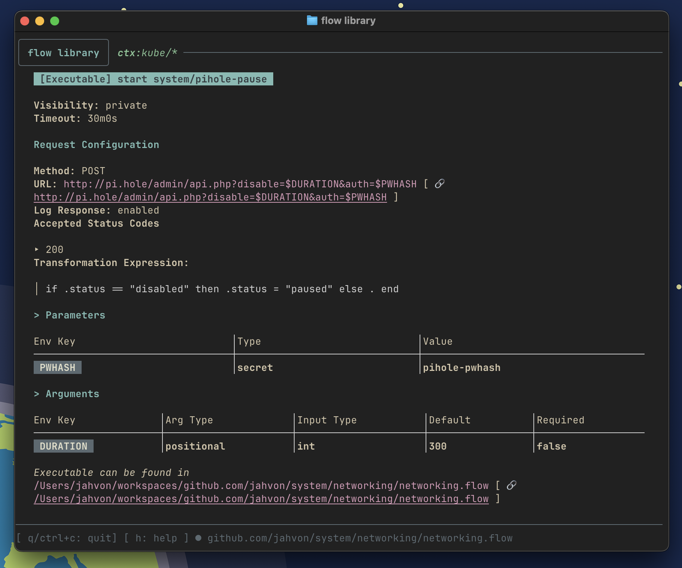The width and height of the screenshot is (682, 568).
Task: Click the pink pi.hole URL after the URL label
Action: pos(240,184)
